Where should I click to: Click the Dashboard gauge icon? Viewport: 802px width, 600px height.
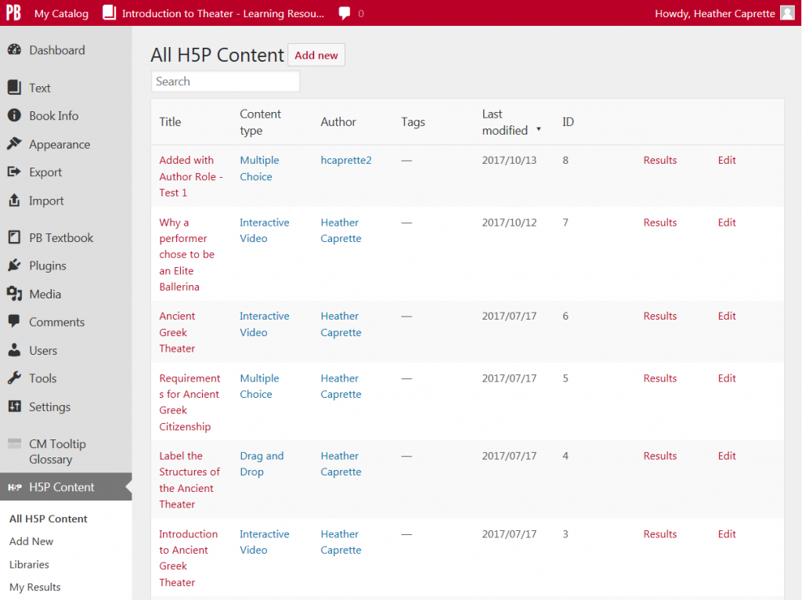[14, 49]
